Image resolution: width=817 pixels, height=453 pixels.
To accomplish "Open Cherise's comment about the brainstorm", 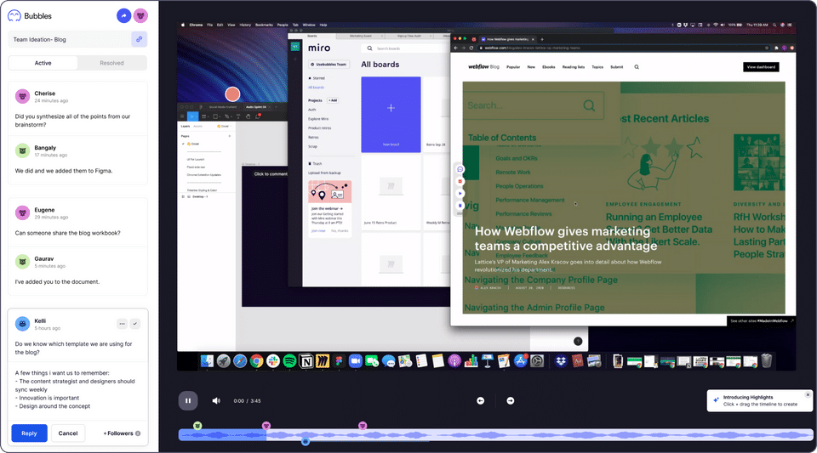I will 77,109.
